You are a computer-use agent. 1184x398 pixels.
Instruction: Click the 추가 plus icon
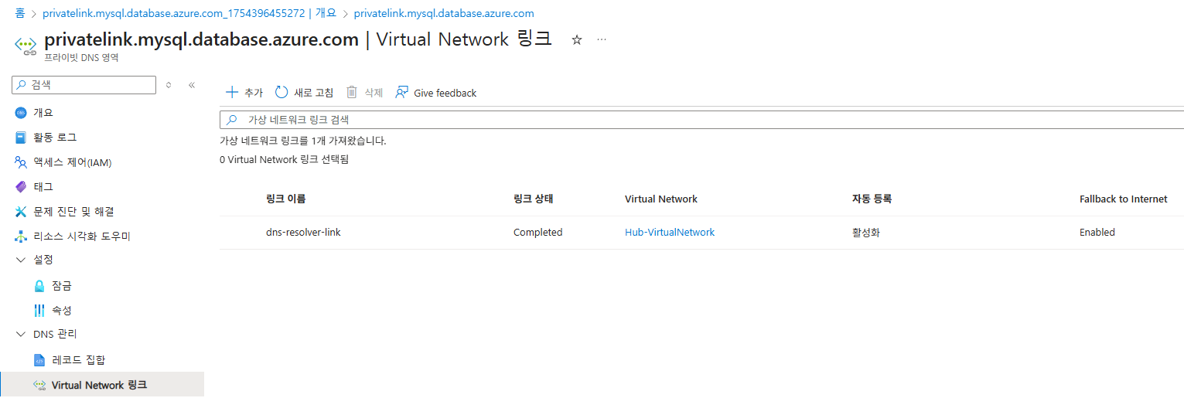click(x=231, y=92)
